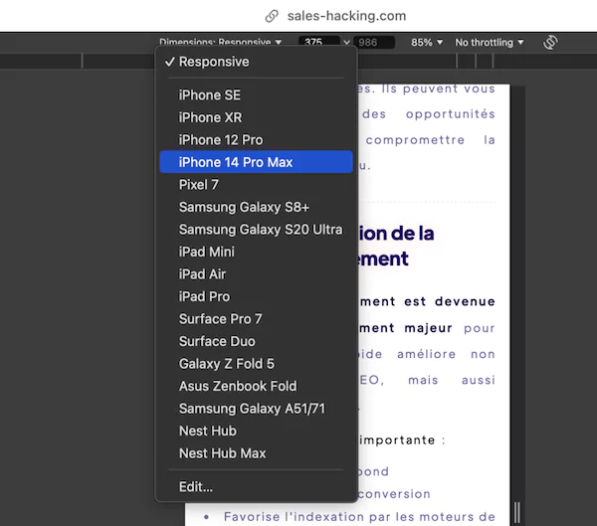Click the word 'améliore' in the paragraph

pyautogui.click(x=427, y=354)
